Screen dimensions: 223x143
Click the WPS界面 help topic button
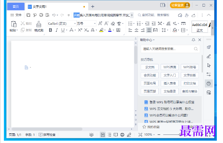(170, 67)
